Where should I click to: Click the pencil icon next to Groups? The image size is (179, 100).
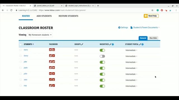point(82,44)
